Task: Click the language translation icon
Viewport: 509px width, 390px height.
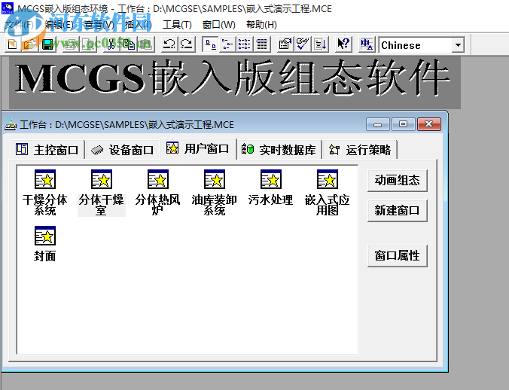Action: (367, 44)
